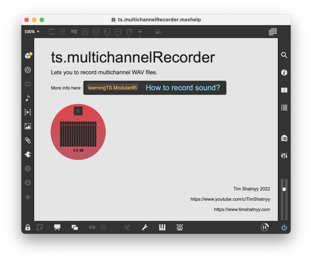
Task: Open the video clips sidebar icon
Action: [28, 112]
